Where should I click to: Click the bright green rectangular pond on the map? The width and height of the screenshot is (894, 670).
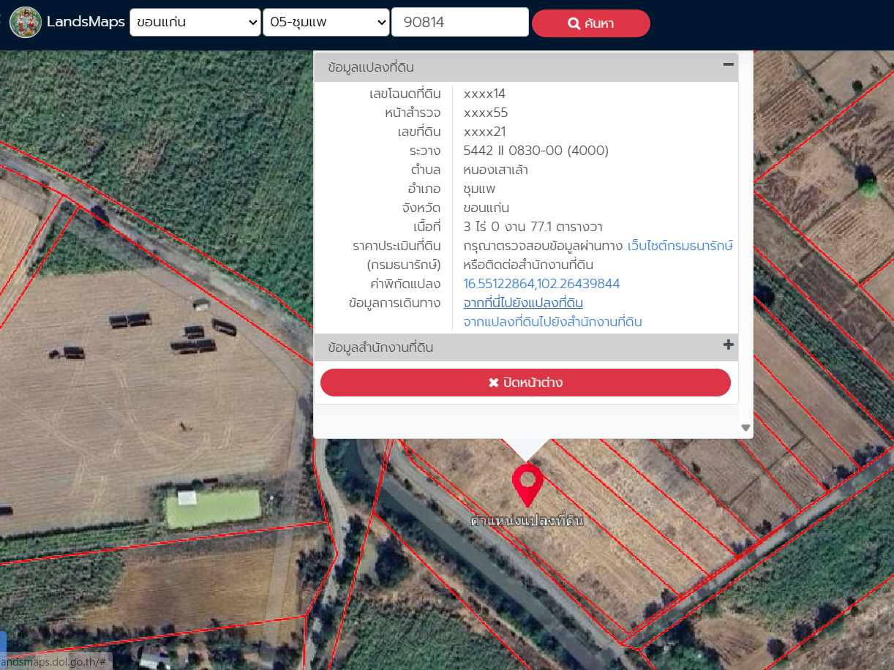pyautogui.click(x=213, y=508)
